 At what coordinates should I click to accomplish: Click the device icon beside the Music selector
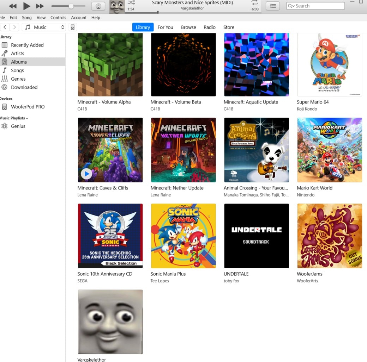click(x=72, y=27)
